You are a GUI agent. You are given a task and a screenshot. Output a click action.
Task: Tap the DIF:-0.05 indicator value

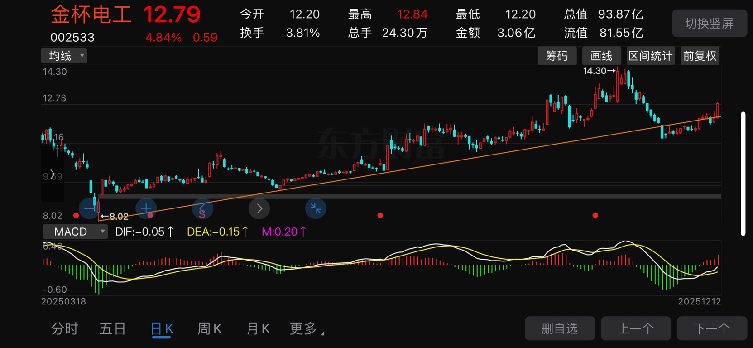[144, 232]
